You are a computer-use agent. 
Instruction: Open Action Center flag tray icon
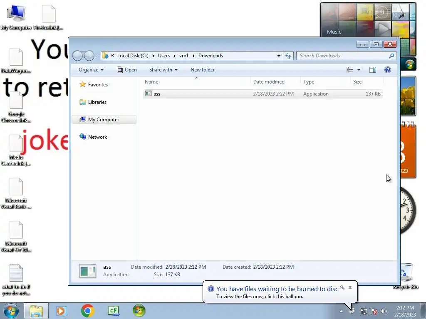374,311
